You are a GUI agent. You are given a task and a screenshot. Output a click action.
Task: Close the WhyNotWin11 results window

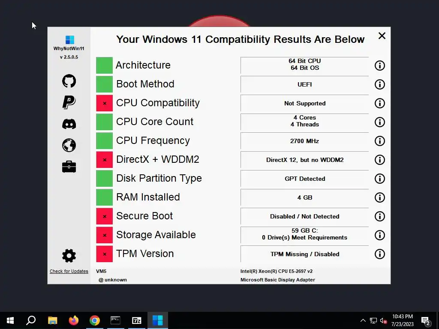(382, 36)
